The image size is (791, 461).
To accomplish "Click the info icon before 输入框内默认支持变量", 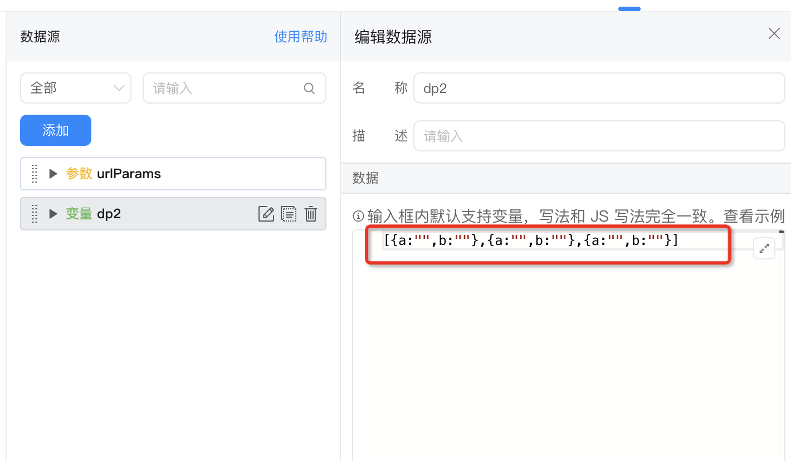I will 359,215.
